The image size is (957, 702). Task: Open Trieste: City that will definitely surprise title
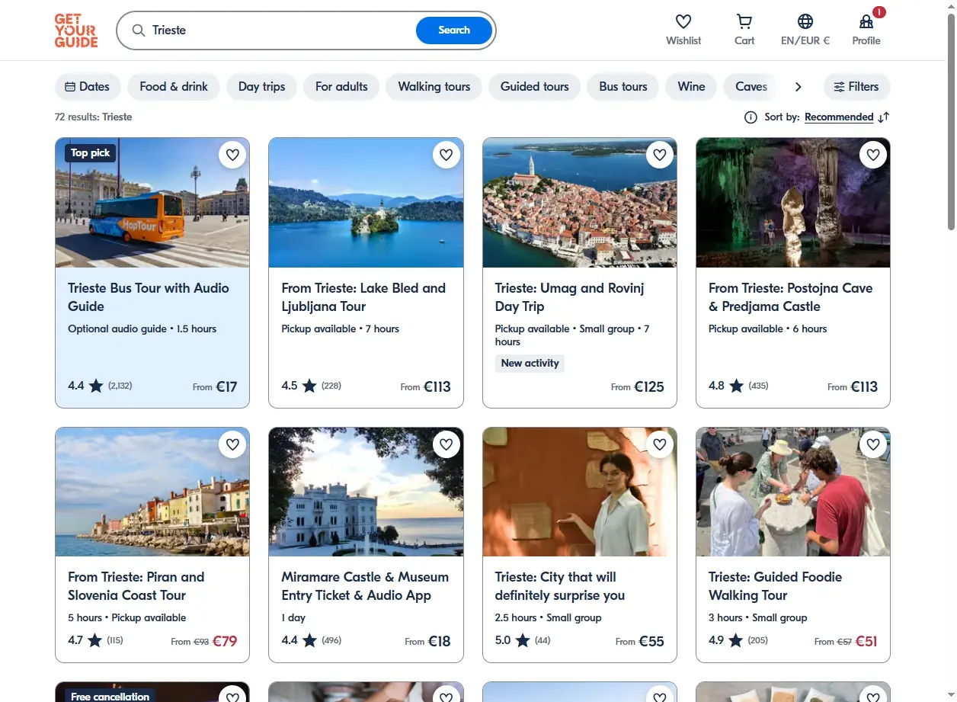(560, 586)
